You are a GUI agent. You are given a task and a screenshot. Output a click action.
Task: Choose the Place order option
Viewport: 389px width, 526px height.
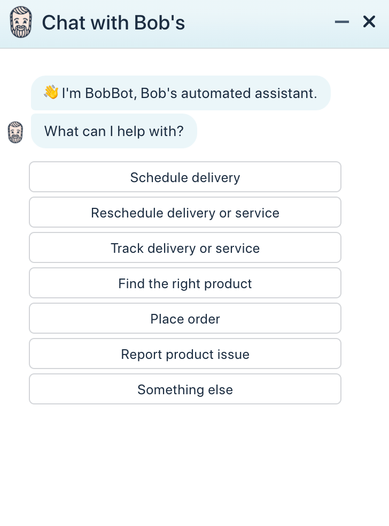pyautogui.click(x=185, y=318)
